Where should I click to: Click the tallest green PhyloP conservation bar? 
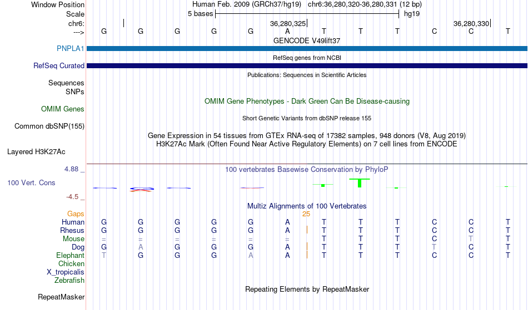pyautogui.click(x=360, y=183)
